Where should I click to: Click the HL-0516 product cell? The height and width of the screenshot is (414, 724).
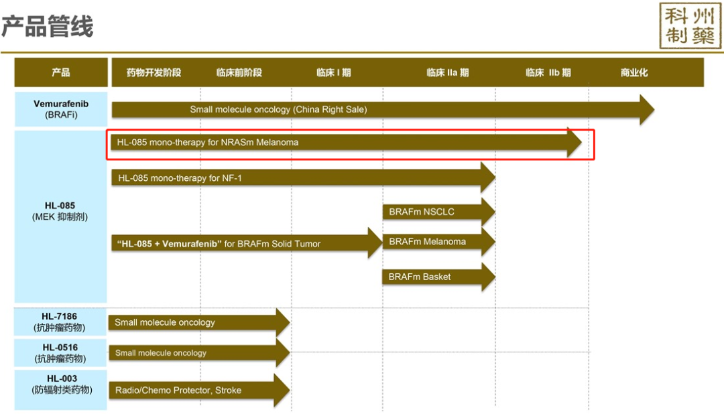click(x=60, y=353)
